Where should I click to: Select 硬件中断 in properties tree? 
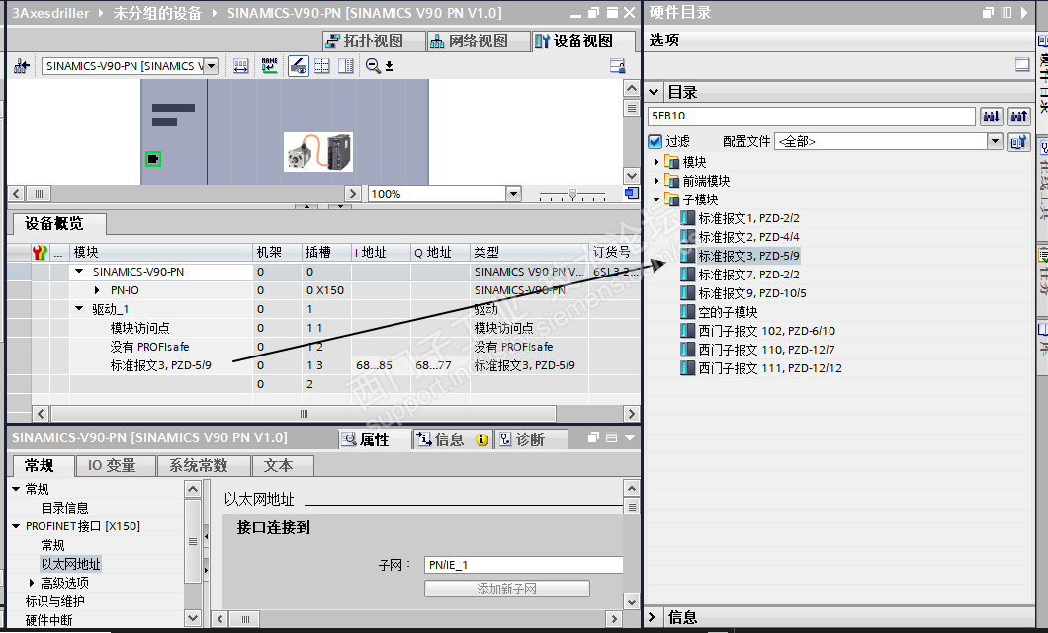pos(48,619)
